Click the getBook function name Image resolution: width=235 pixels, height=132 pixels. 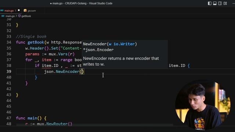[x=36, y=43]
